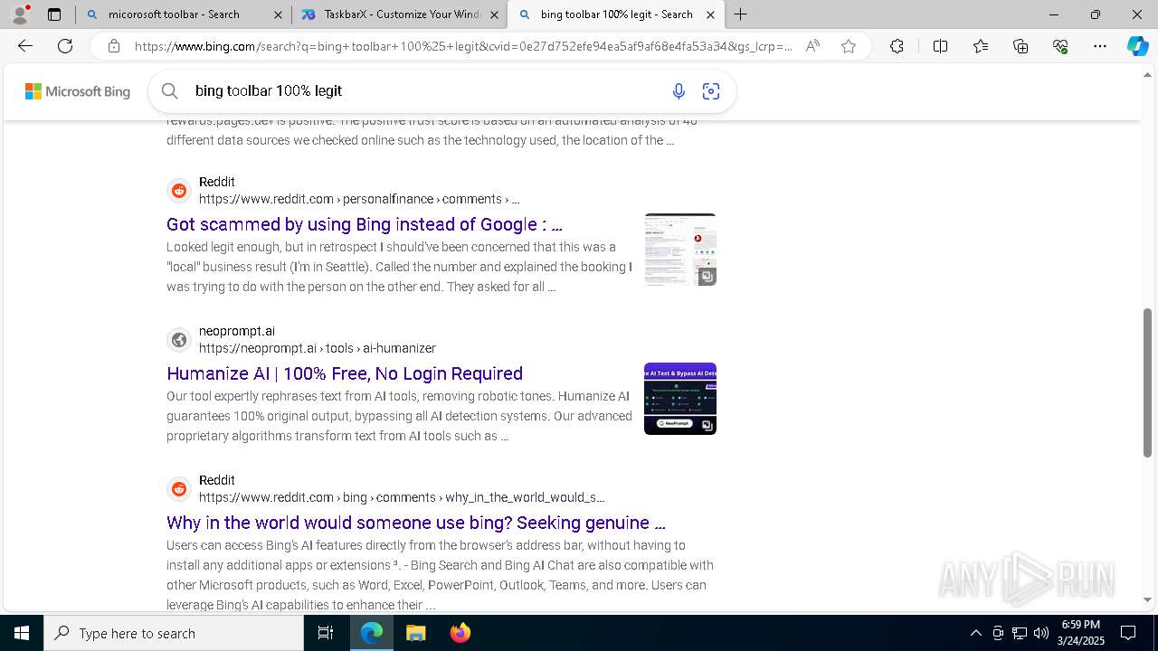The height and width of the screenshot is (651, 1158).
Task: Switch to 'micorosoft toolbar - Search' tab
Action: pos(184,14)
